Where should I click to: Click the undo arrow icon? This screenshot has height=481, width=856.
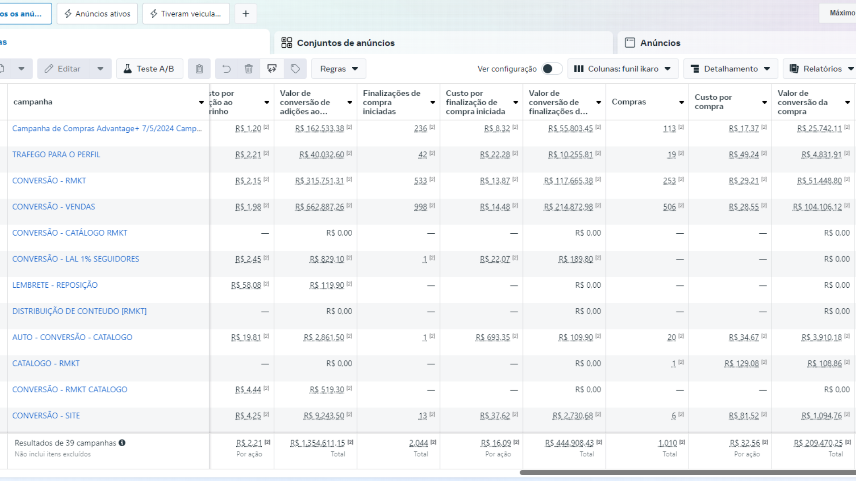point(226,69)
